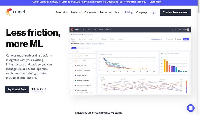The height and width of the screenshot is (115, 200).
Task: Click the Sort button in Experiments toolbar
Action: coord(89,44)
